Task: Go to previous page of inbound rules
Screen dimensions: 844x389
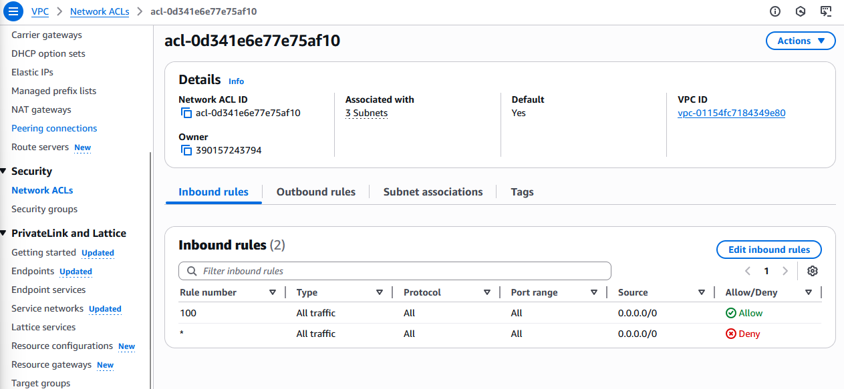Action: [748, 271]
